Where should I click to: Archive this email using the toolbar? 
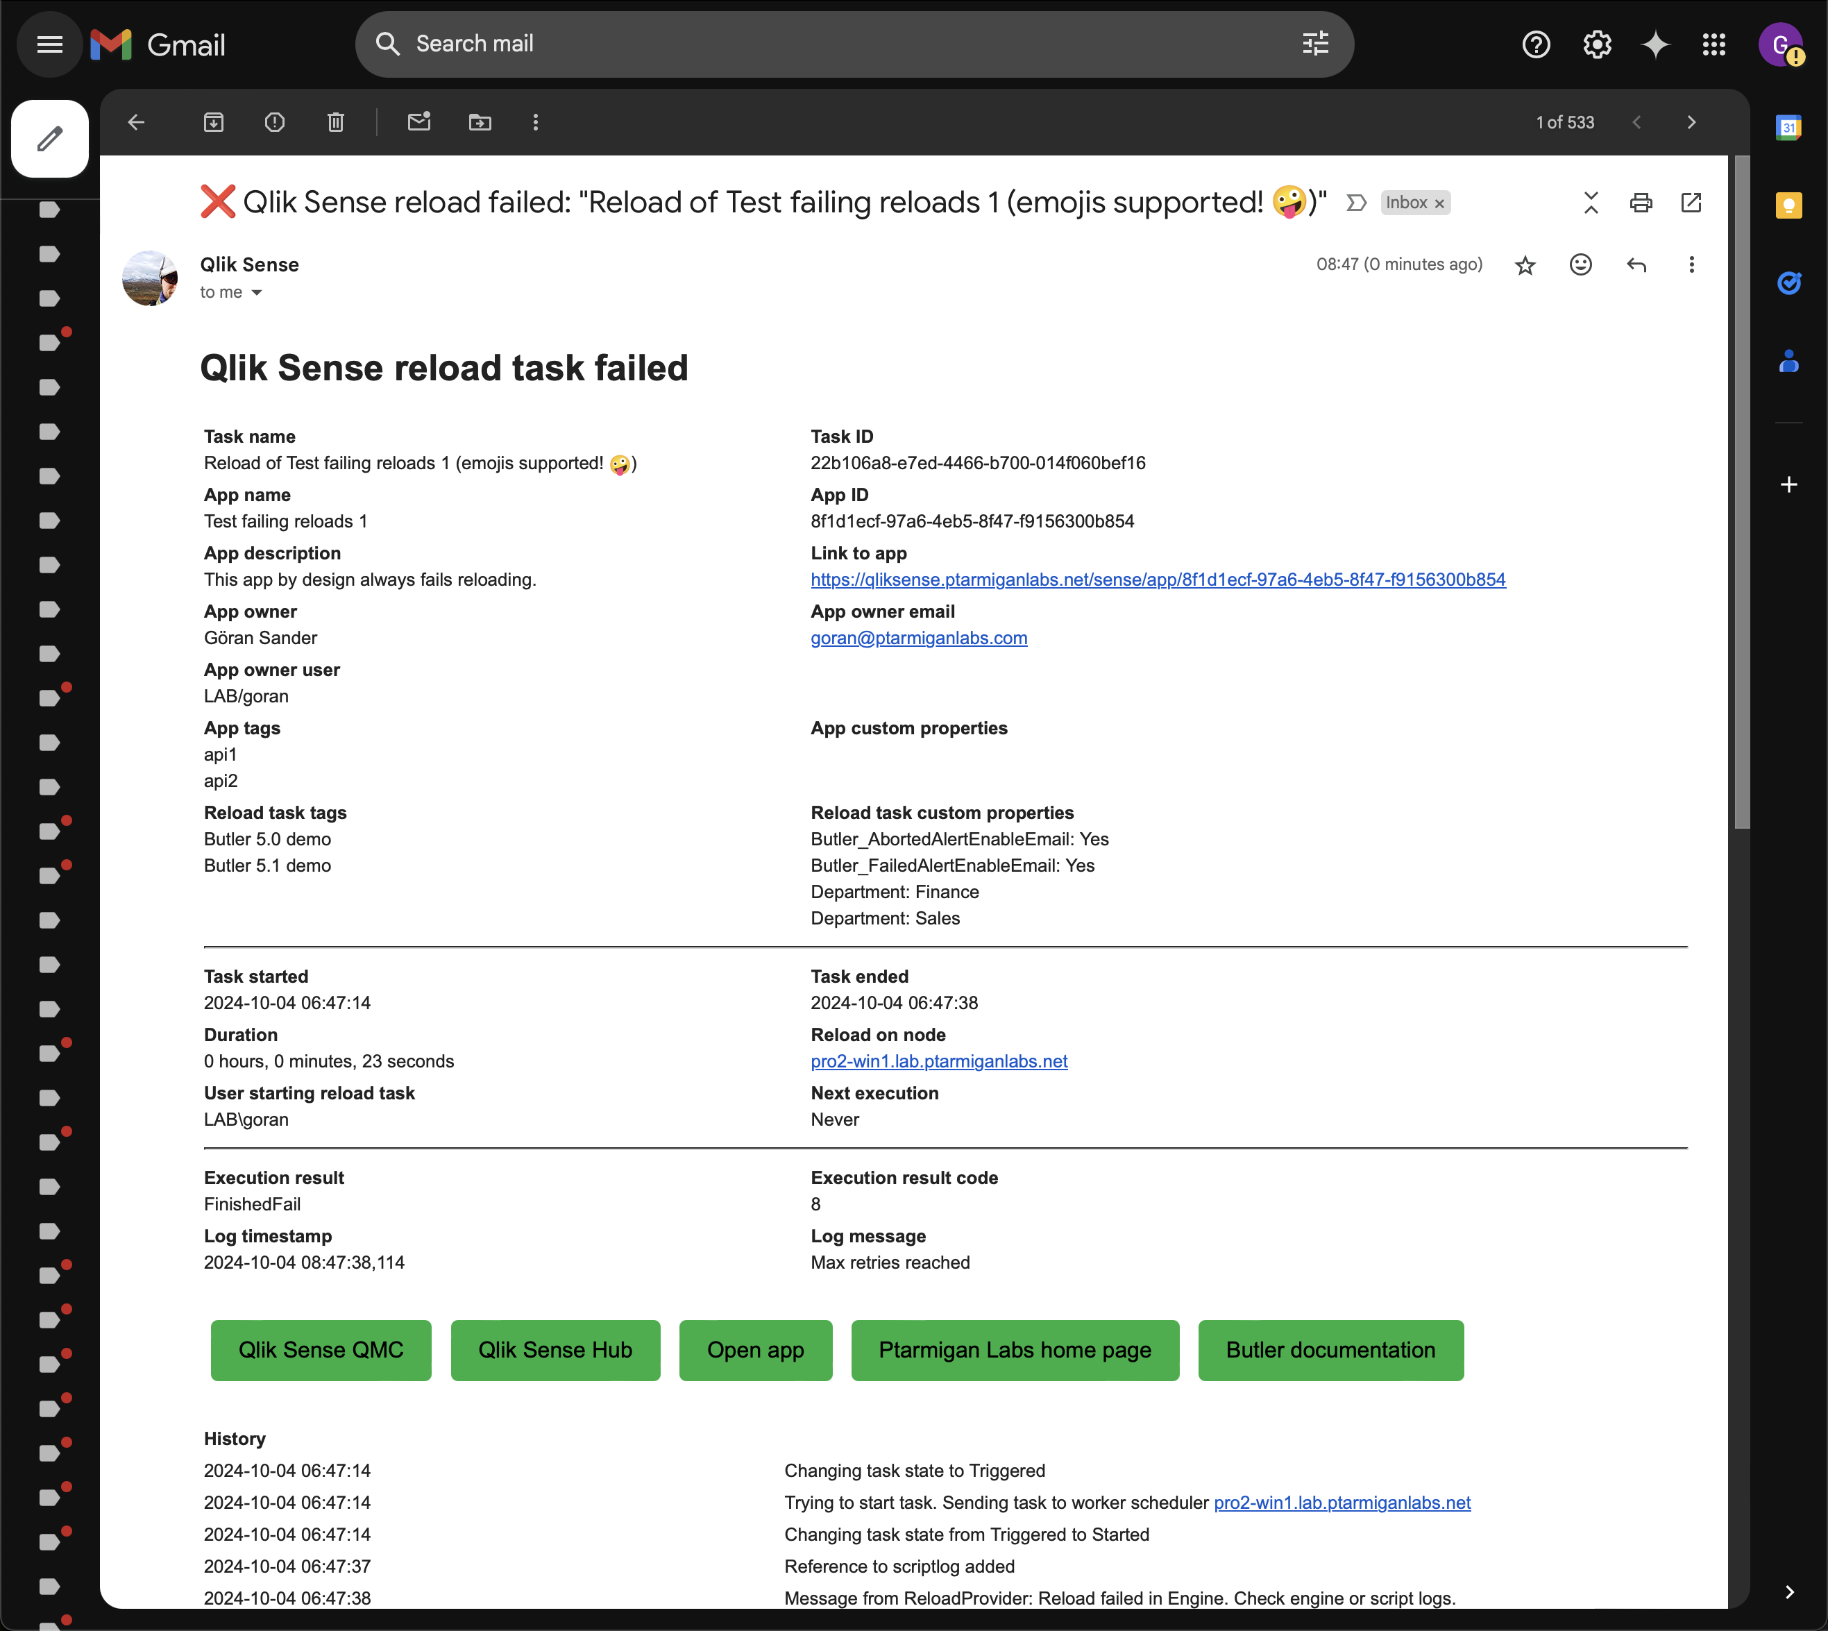pyautogui.click(x=213, y=122)
